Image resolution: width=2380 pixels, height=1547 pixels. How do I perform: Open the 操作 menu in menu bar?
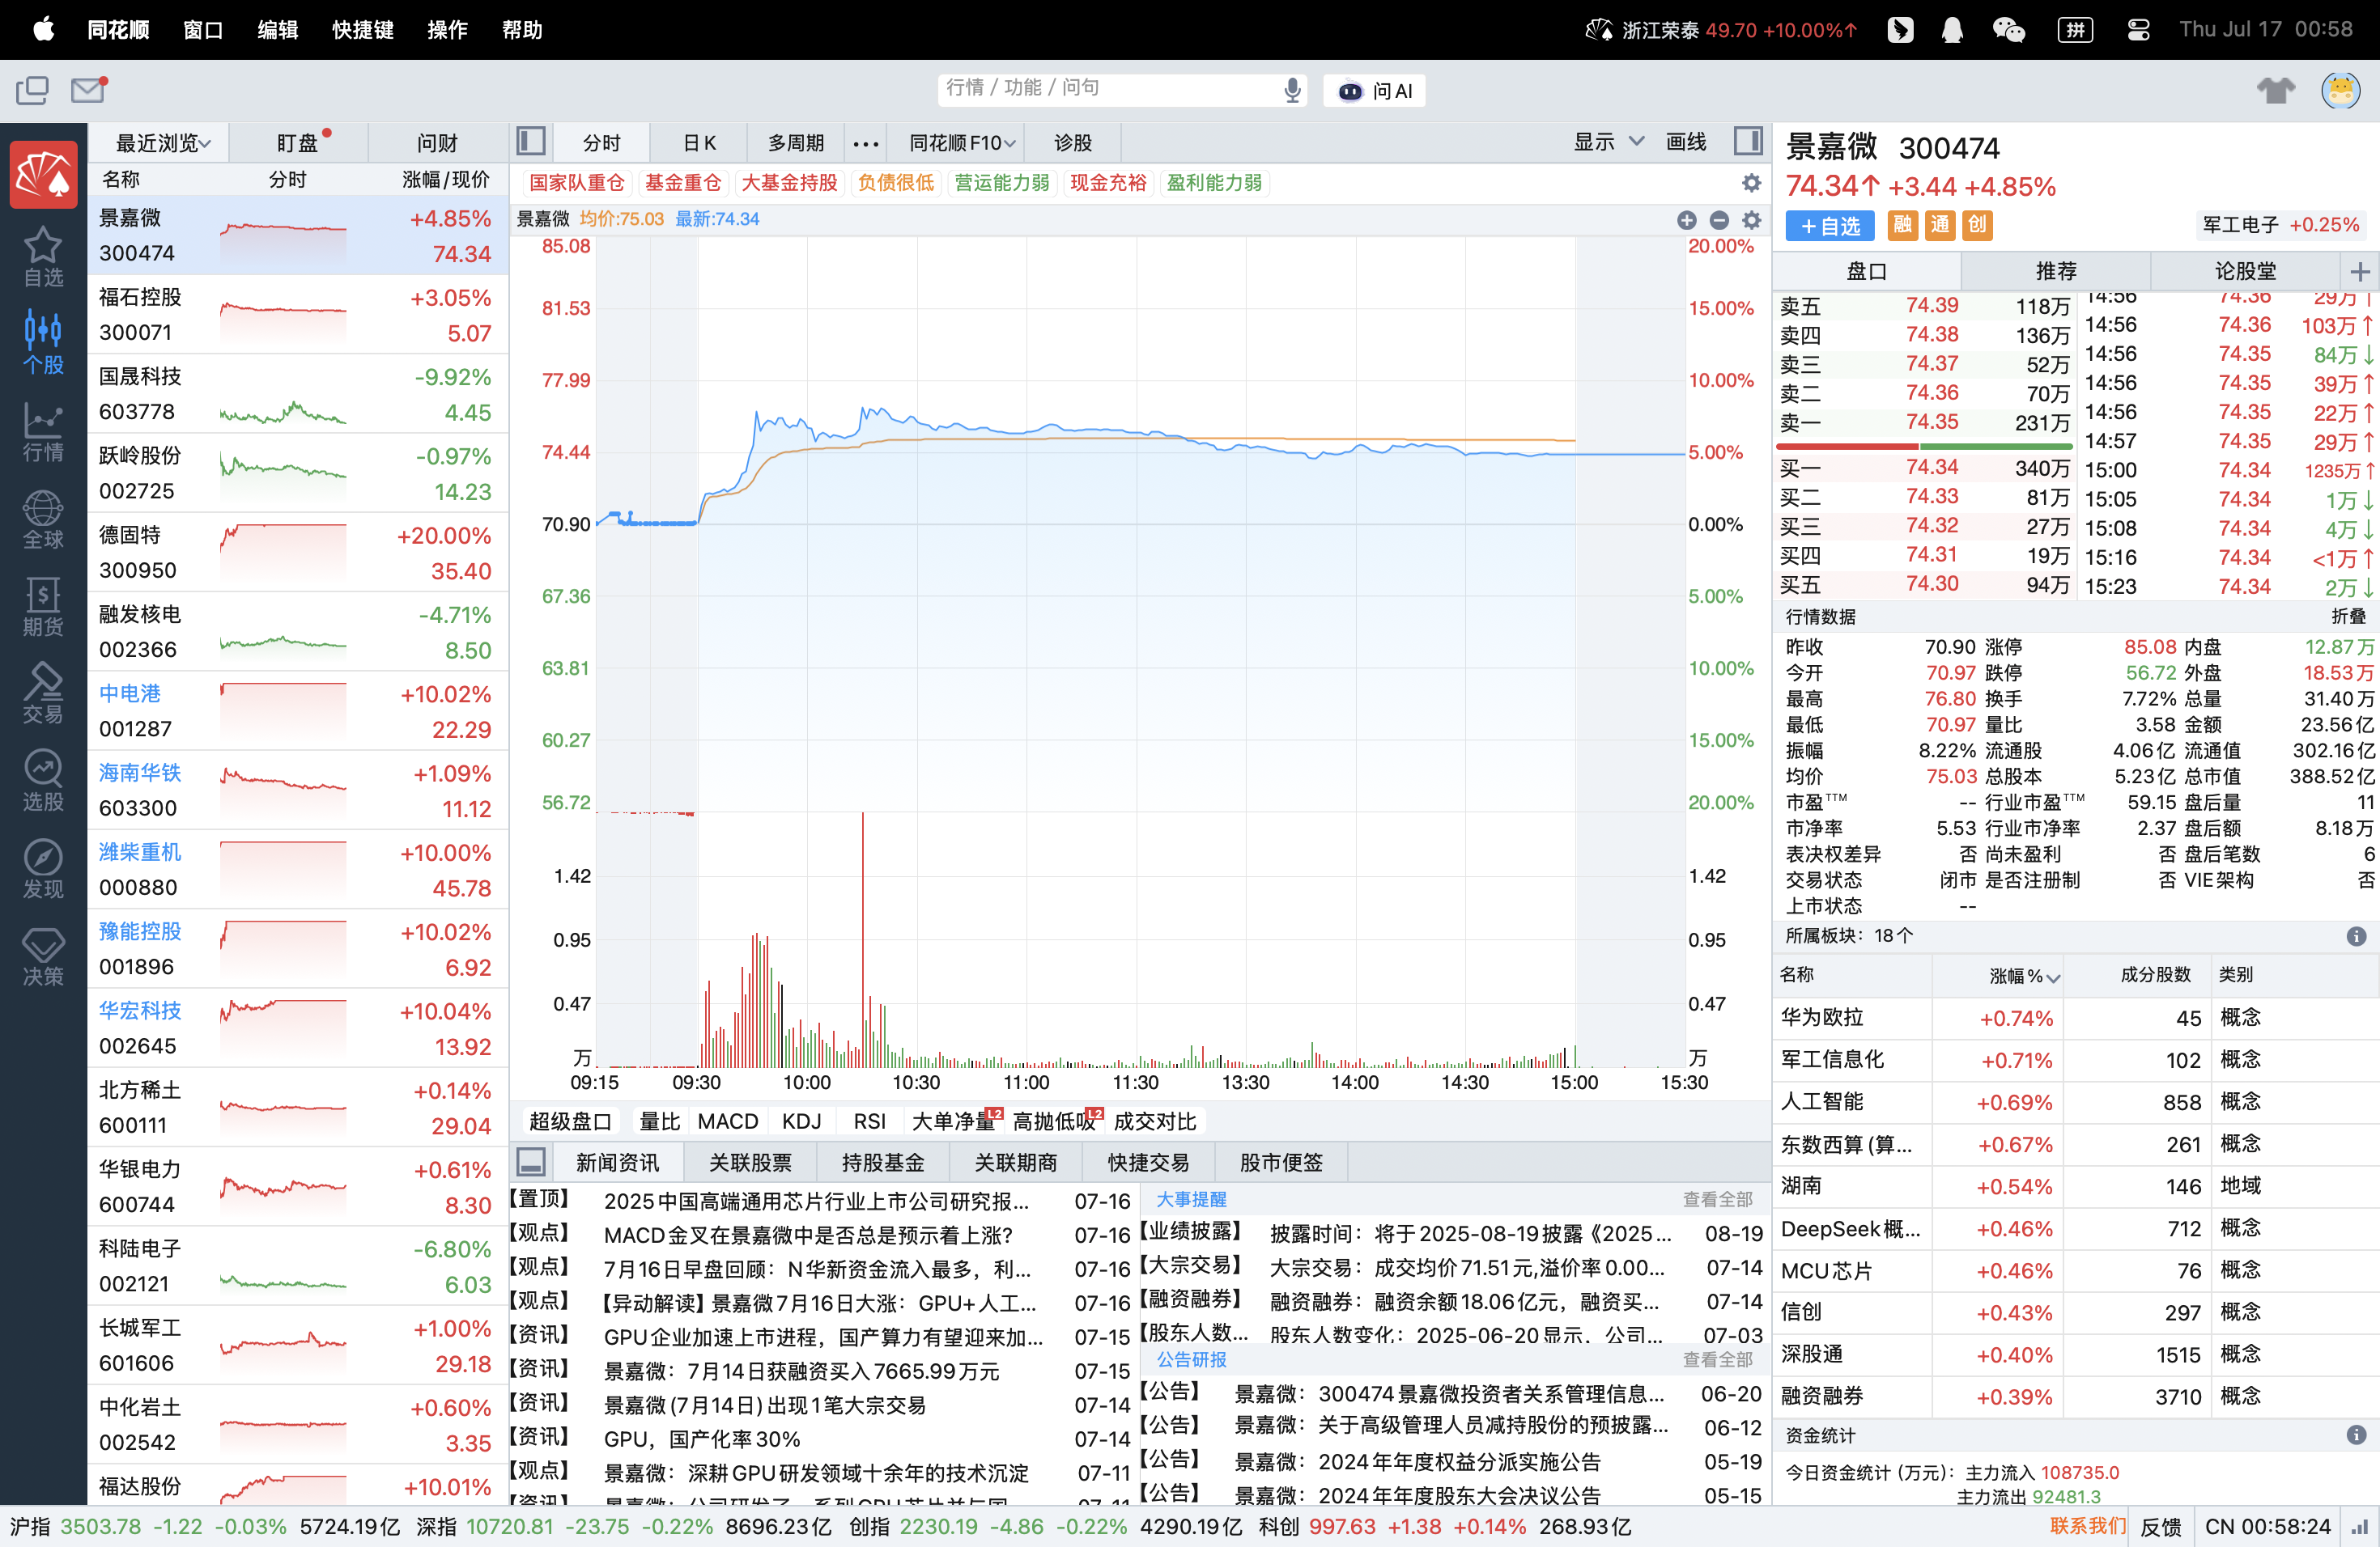(447, 30)
